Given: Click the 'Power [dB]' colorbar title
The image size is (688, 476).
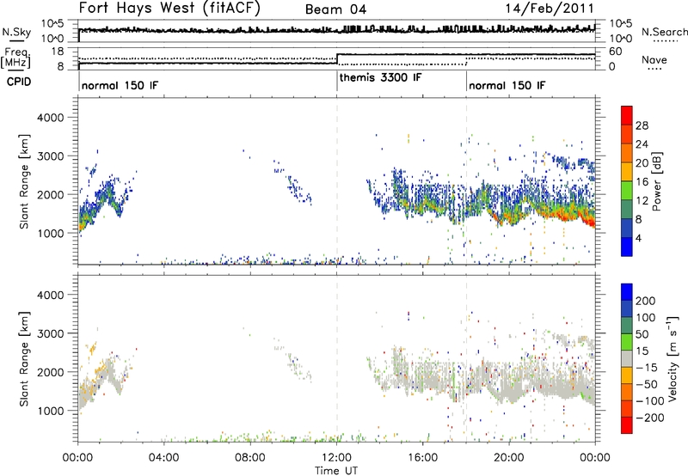Looking at the screenshot, I should [656, 181].
